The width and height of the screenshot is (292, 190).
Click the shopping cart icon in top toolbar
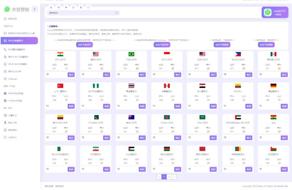(66, 7)
